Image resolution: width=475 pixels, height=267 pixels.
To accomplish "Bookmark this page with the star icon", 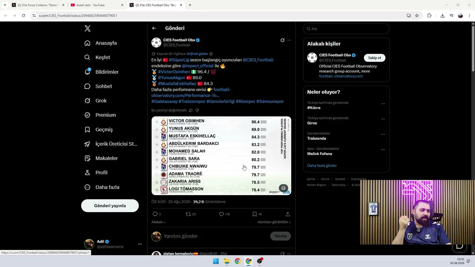I will [417, 16].
